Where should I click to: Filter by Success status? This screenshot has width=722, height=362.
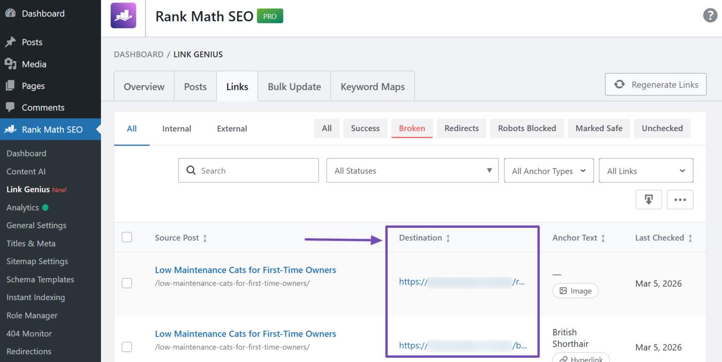pos(365,128)
